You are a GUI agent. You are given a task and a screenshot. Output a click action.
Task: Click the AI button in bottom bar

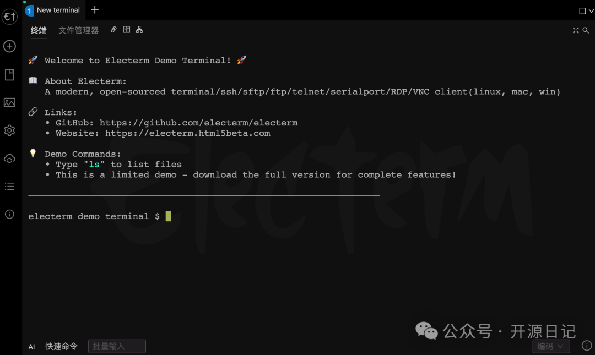[x=32, y=347]
